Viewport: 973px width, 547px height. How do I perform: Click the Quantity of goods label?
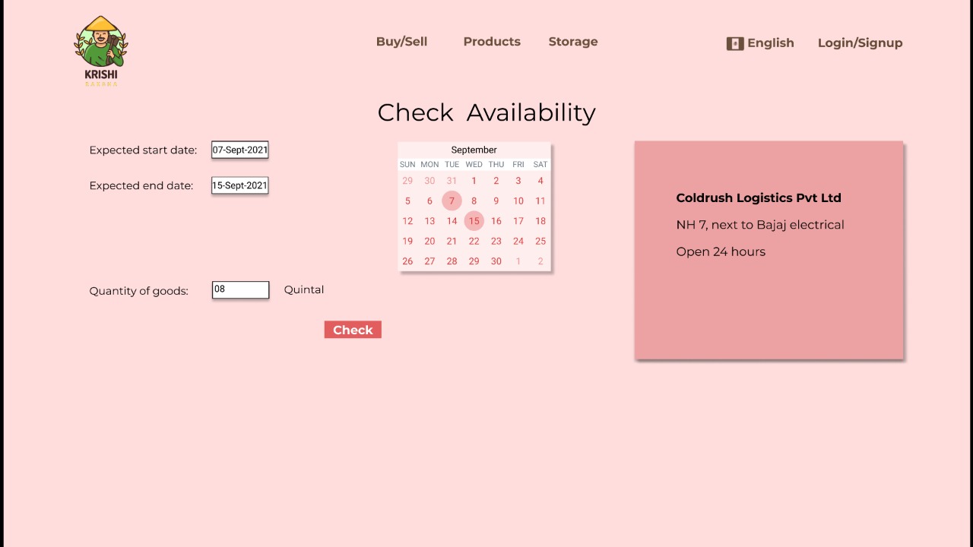point(138,291)
